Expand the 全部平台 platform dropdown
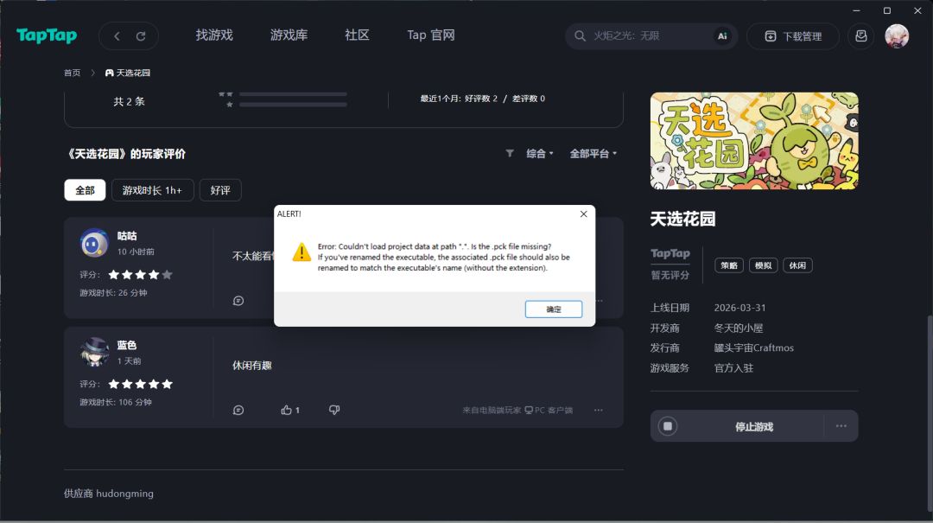Viewport: 933px width, 523px height. (x=593, y=154)
